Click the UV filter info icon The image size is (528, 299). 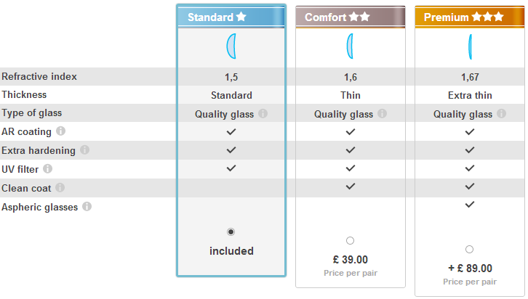47,168
